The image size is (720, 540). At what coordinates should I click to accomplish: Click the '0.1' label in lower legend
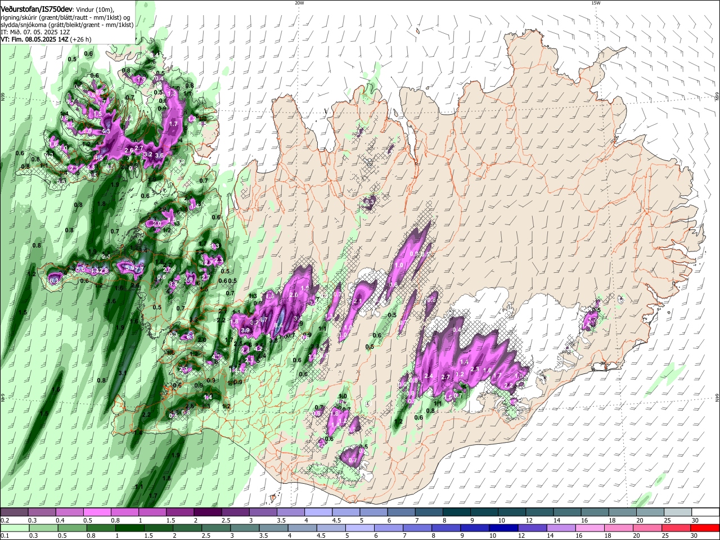click(x=4, y=536)
